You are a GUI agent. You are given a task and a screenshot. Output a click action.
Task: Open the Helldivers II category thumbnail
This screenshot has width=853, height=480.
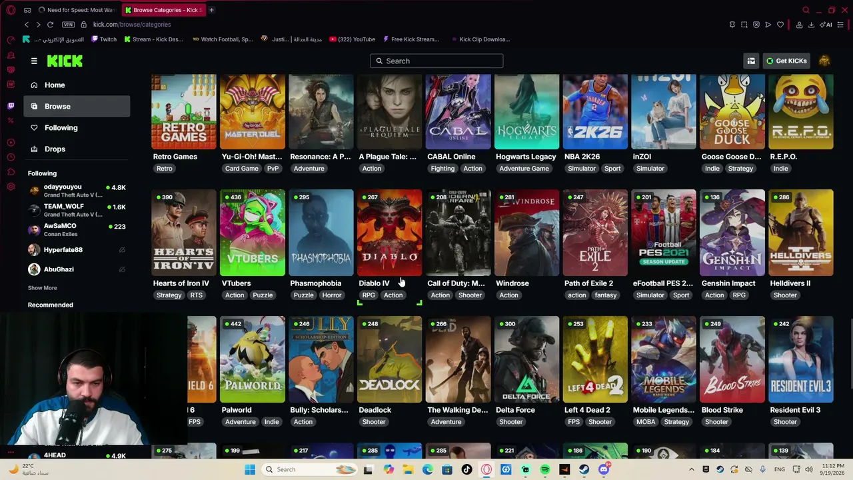tap(801, 233)
